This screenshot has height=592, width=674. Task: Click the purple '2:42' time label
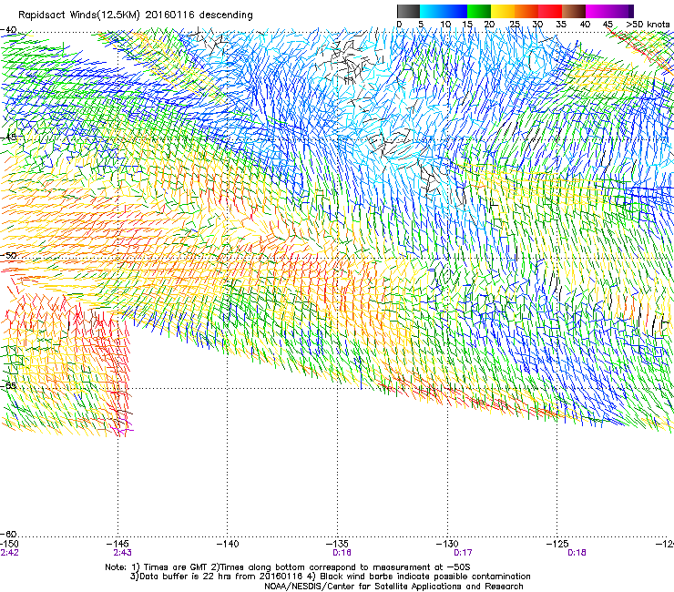9,553
